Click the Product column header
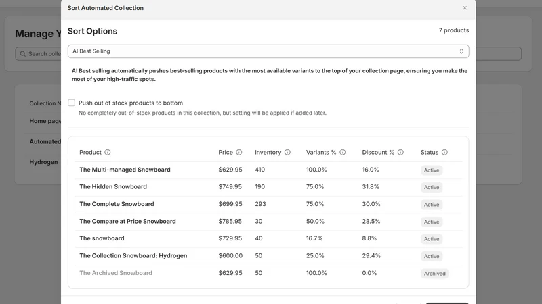 [x=90, y=153]
